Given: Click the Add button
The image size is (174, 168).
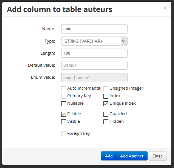Looking at the screenshot, I should click(x=109, y=156).
